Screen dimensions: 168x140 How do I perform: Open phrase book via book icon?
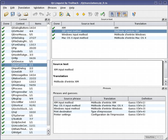click(26, 14)
